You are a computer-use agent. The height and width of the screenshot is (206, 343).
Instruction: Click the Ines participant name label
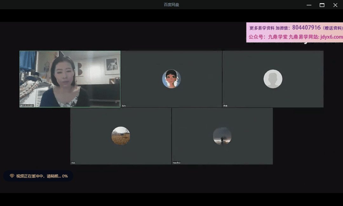(176, 163)
